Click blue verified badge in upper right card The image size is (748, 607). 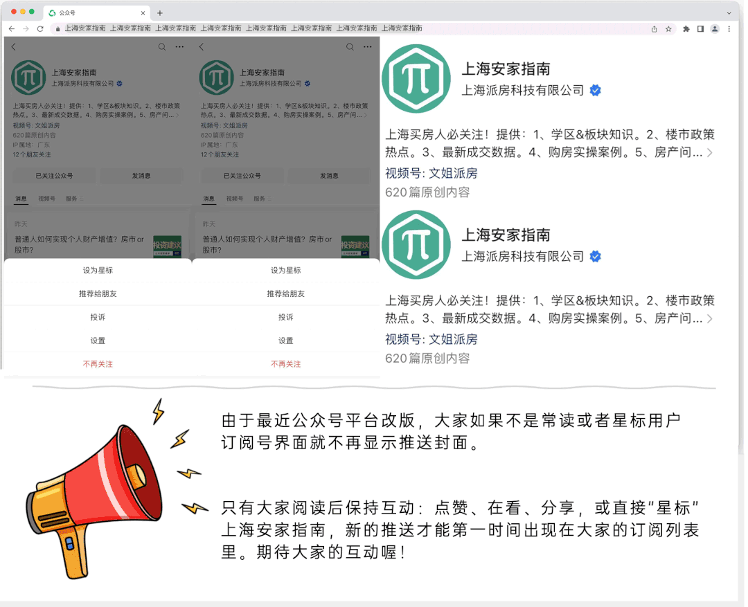[596, 90]
